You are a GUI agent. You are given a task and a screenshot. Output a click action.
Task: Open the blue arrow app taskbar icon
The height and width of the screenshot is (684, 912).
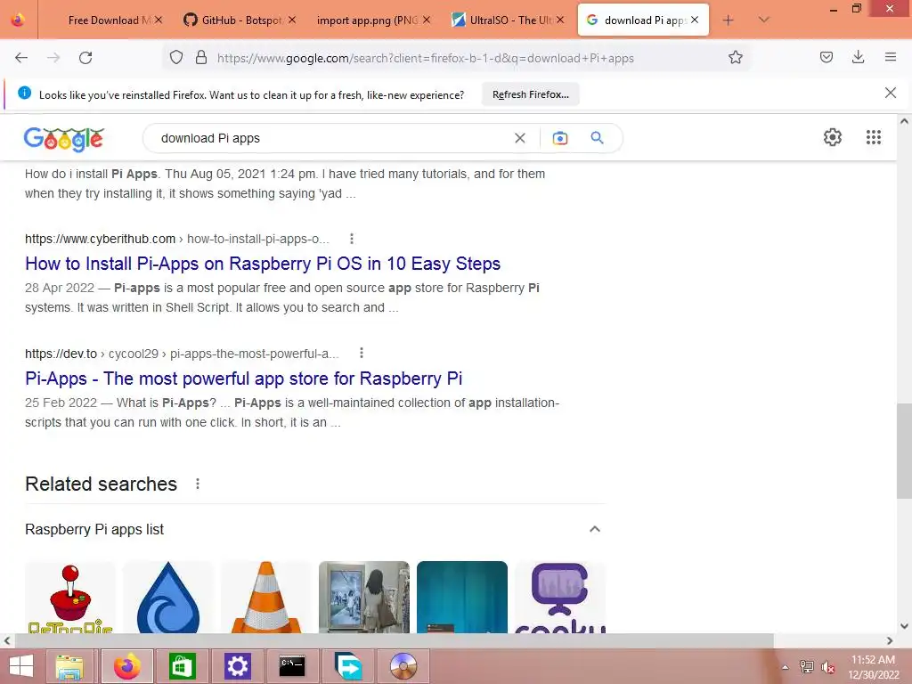coord(348,666)
